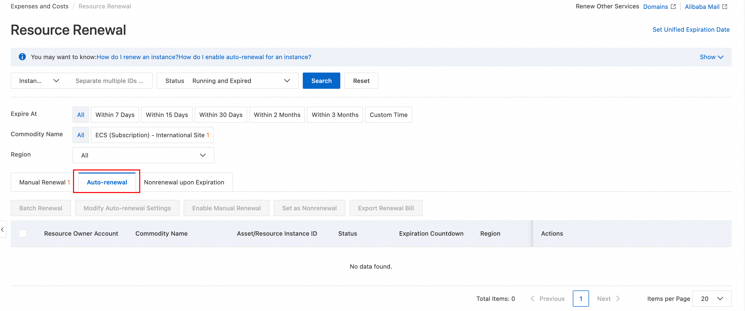The image size is (745, 311).
Task: Click the Next page arrow
Action: pos(618,299)
